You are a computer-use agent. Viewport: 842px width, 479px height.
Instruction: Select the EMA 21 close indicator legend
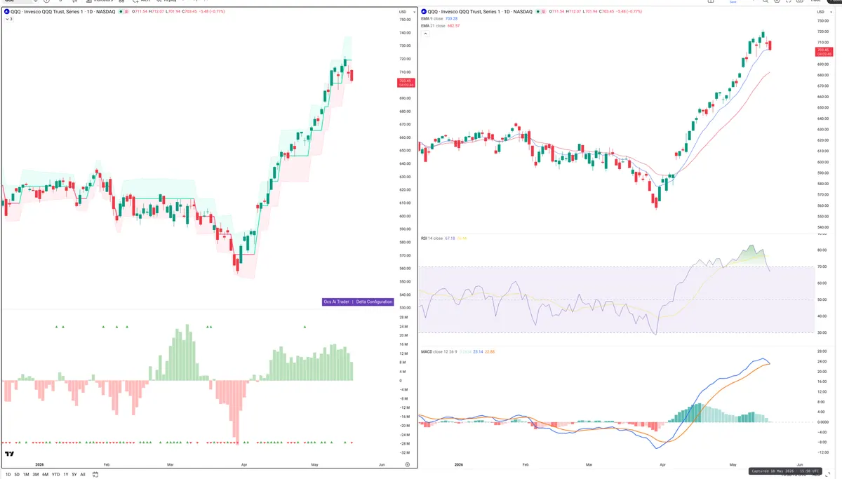click(434, 25)
